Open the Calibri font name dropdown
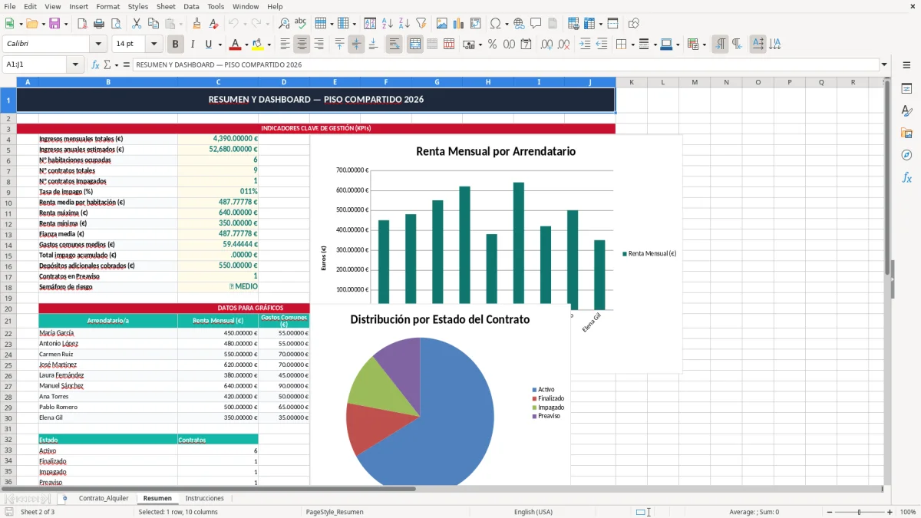The image size is (921, 518). (x=97, y=45)
